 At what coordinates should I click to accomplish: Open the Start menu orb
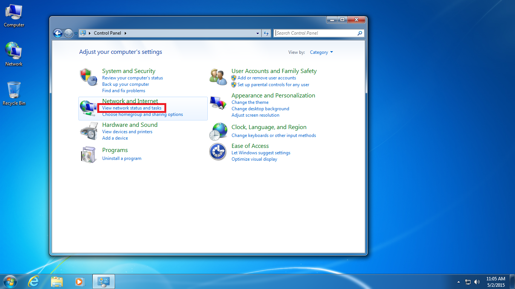[x=10, y=281]
